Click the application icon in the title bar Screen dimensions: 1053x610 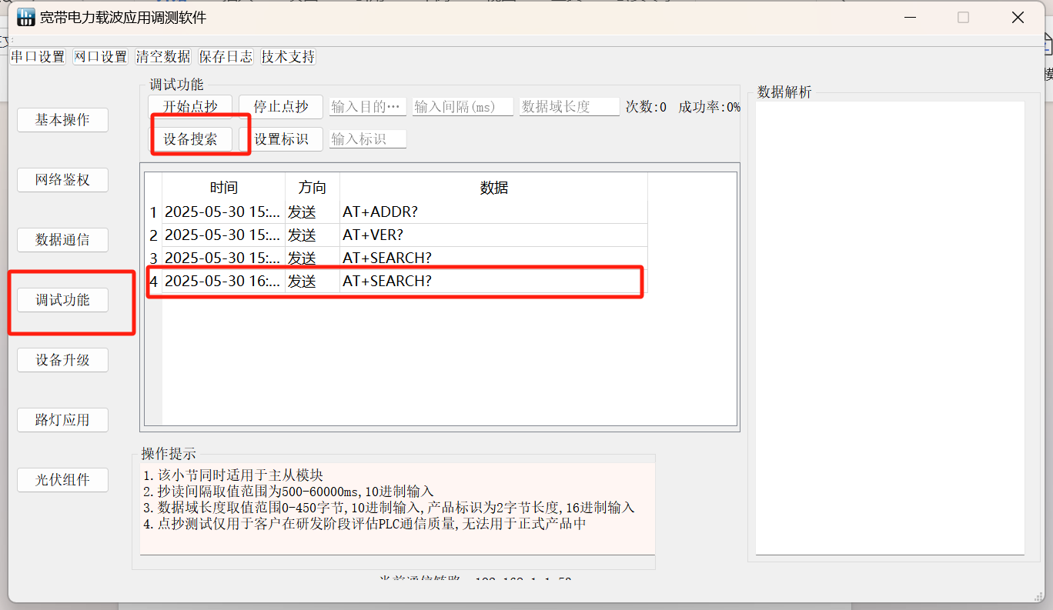click(x=25, y=16)
